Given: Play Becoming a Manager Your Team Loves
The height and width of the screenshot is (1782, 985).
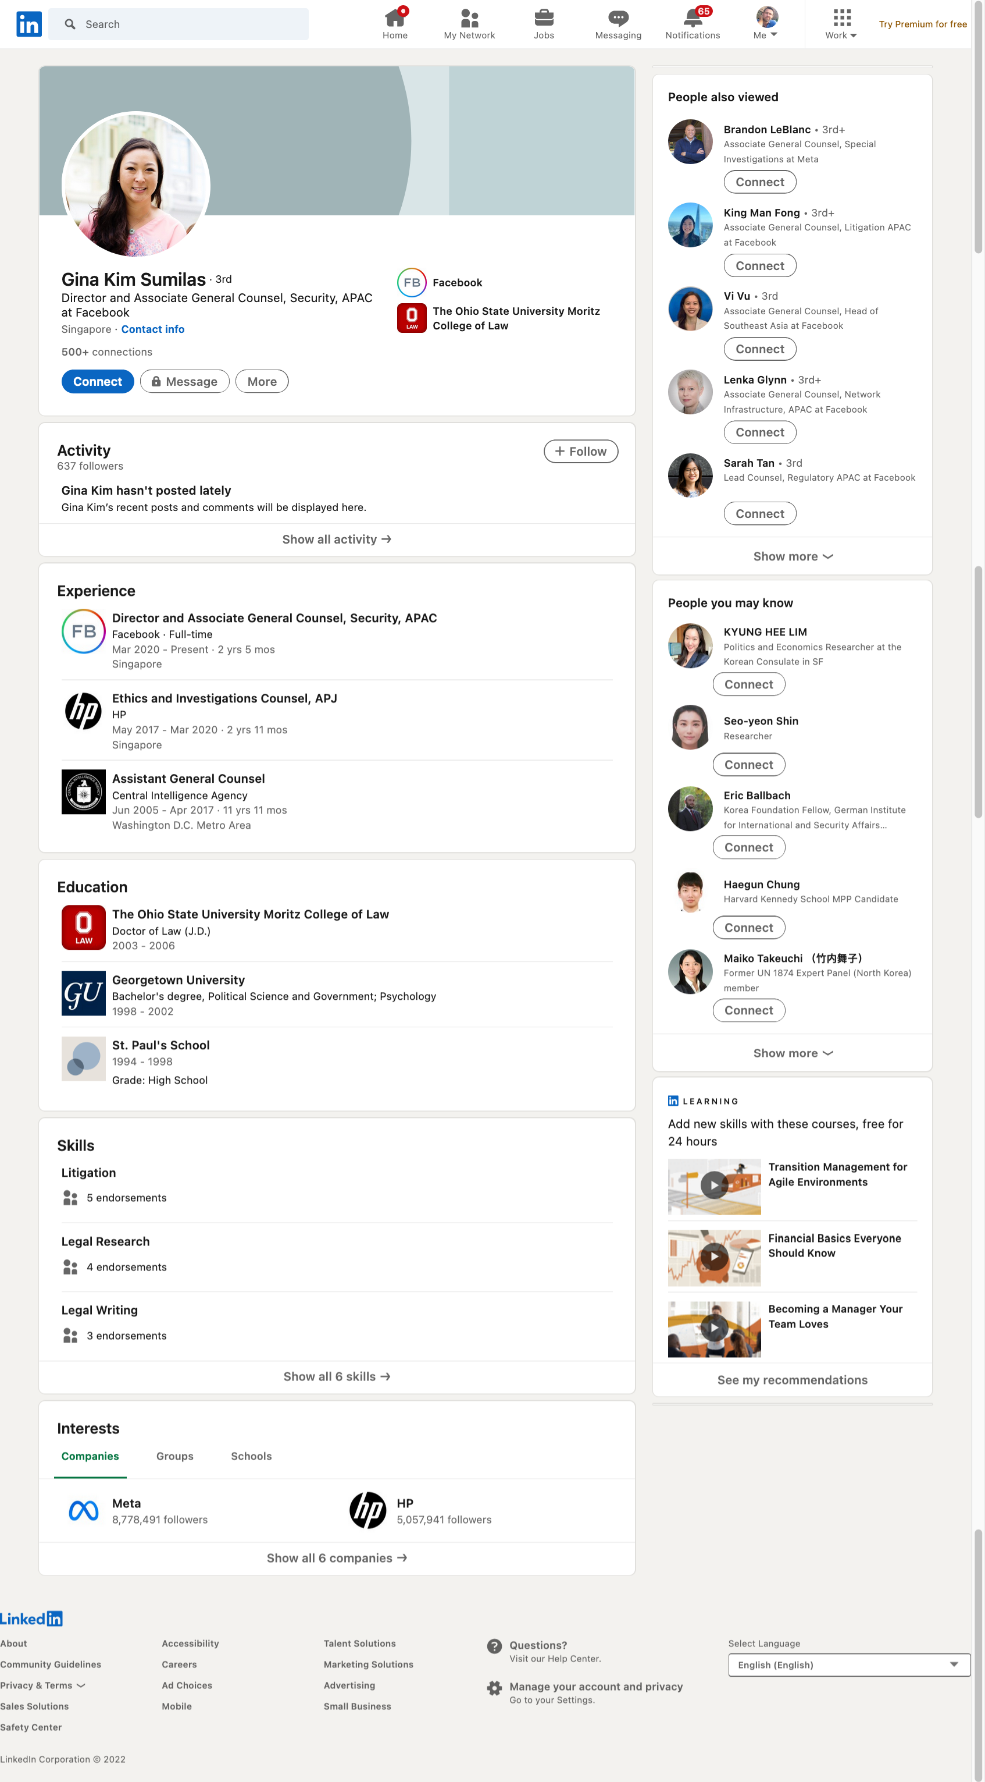Looking at the screenshot, I should (x=714, y=1328).
